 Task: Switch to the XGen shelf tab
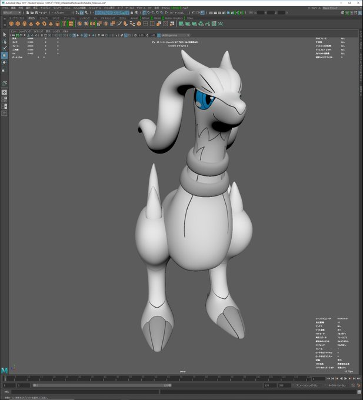[x=190, y=18]
